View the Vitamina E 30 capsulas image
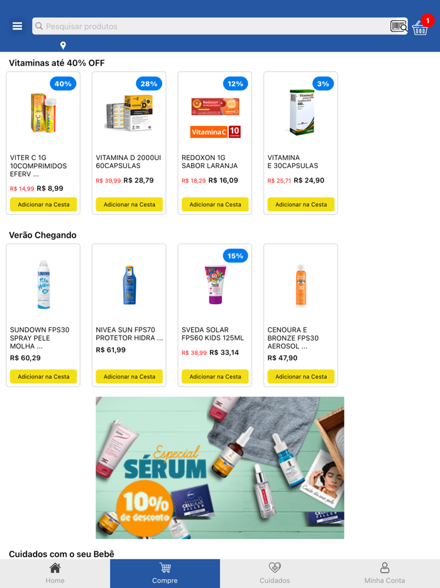 301,112
